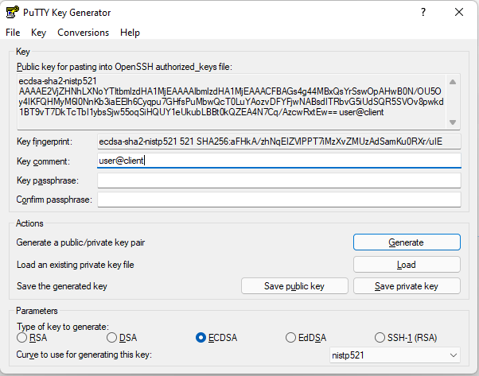This screenshot has width=479, height=376.
Task: Click Save private key
Action: pyautogui.click(x=407, y=286)
